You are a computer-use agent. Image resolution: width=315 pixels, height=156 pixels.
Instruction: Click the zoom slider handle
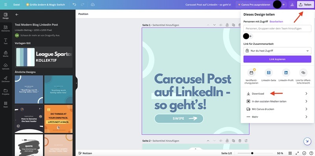252,153
